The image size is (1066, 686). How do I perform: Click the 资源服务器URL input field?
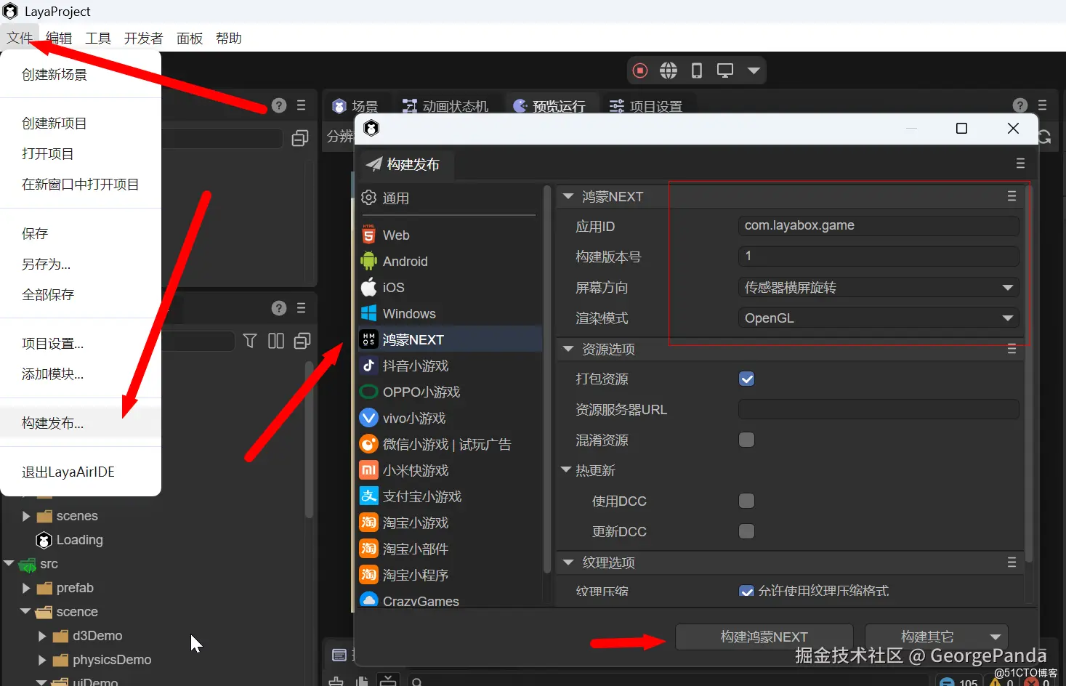(878, 409)
